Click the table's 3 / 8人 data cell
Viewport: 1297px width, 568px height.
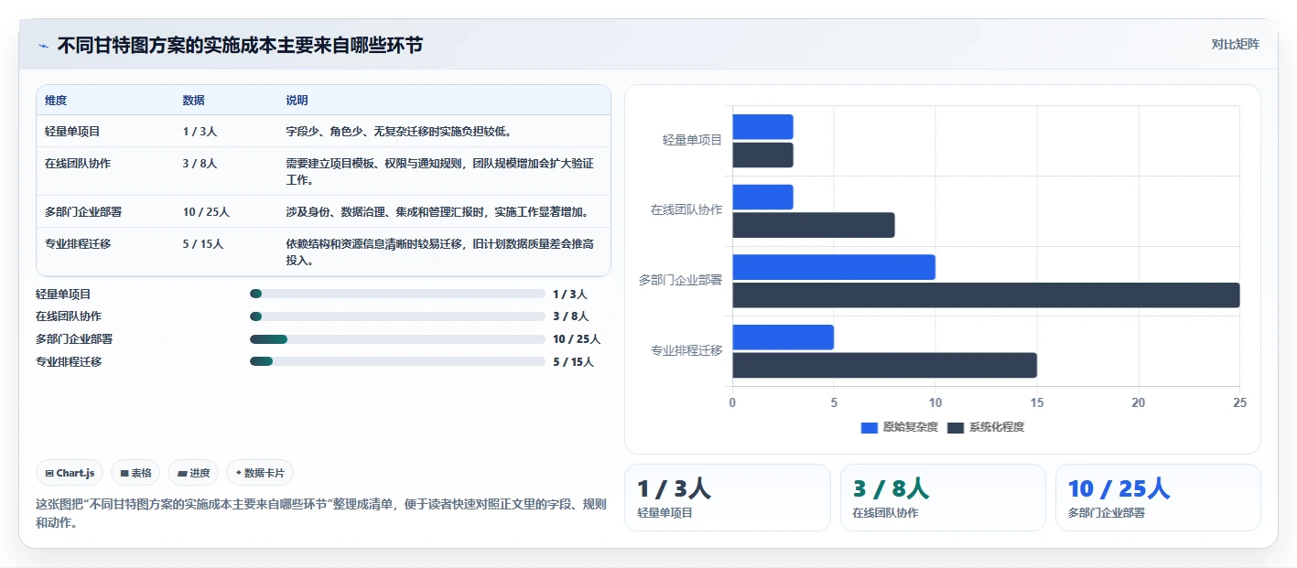point(200,164)
